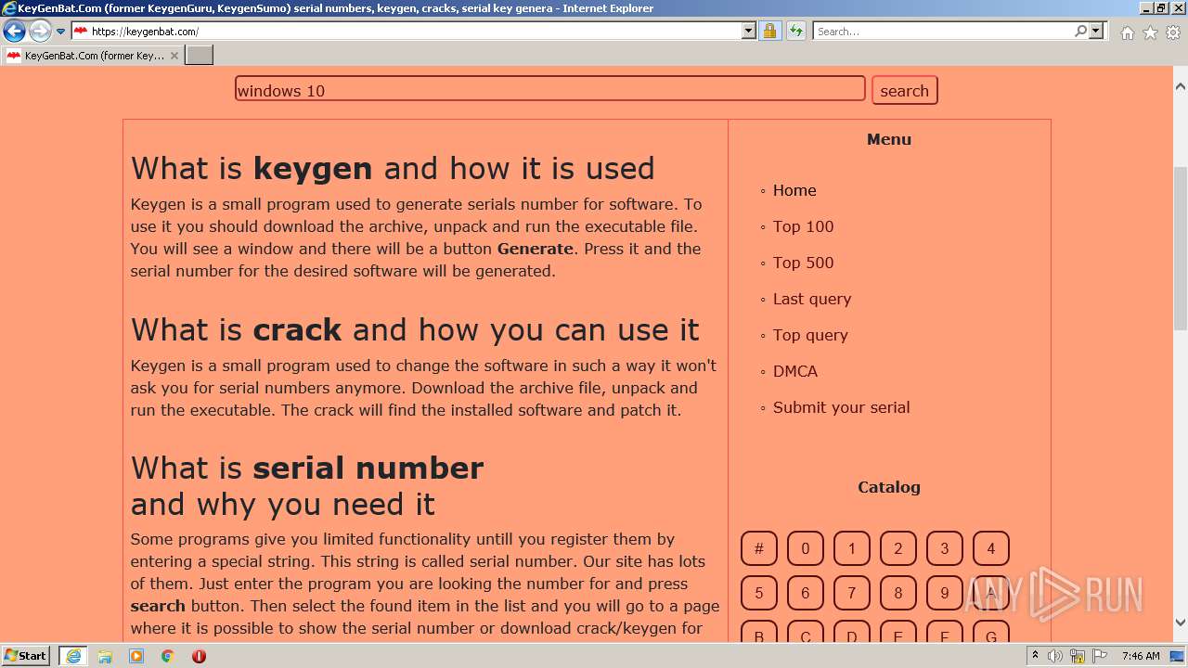Select catalog button 1
This screenshot has height=668, width=1188.
(x=851, y=548)
